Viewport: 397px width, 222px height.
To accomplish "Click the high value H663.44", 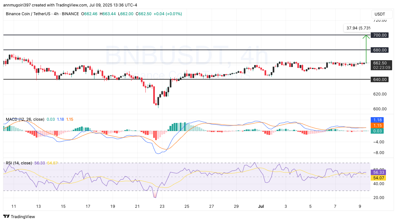I will 107,14.
